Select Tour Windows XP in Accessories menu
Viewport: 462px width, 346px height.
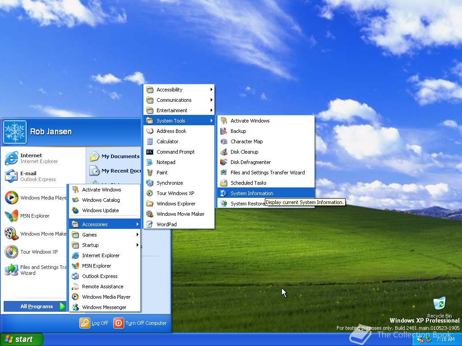pos(179,193)
